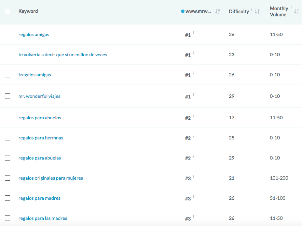Screen dimensions: 302x226
Task: Click info icon beside regalos amigas rank
Action: [193, 33]
